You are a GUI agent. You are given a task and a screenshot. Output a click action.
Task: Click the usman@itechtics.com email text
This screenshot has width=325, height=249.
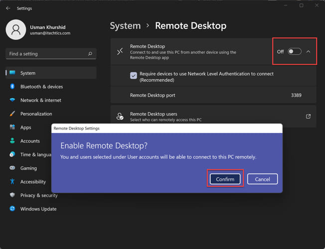pyautogui.click(x=50, y=33)
